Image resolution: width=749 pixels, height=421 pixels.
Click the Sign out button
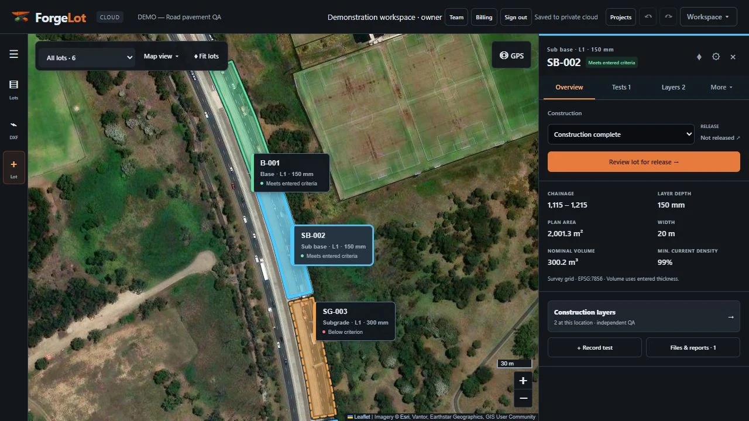[x=516, y=17]
